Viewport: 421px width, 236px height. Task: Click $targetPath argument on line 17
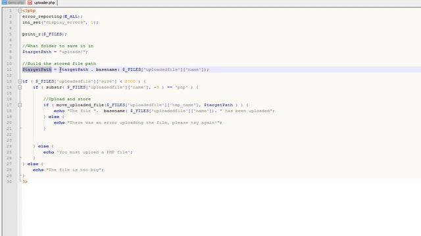coord(218,105)
